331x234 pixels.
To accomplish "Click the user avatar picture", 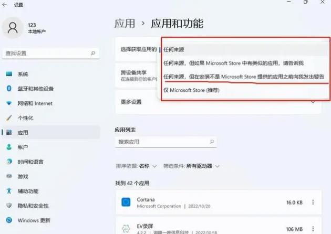I will [x=13, y=28].
